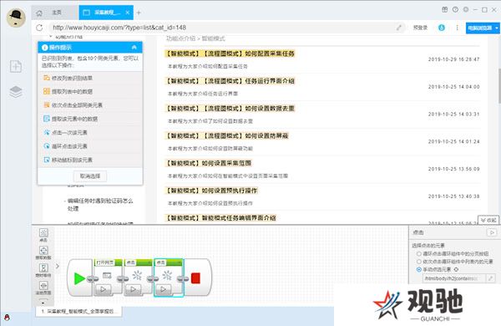Select 依次点击全部同类元素 option

(90, 105)
